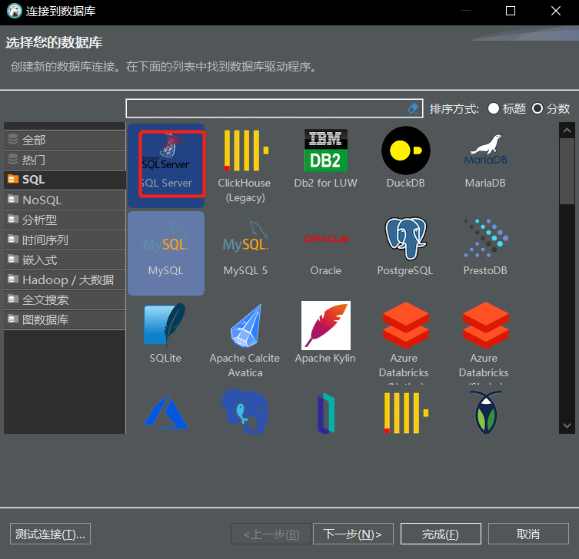Choose Apache Calcite Avatica driver
This screenshot has width=579, height=559.
tap(245, 339)
